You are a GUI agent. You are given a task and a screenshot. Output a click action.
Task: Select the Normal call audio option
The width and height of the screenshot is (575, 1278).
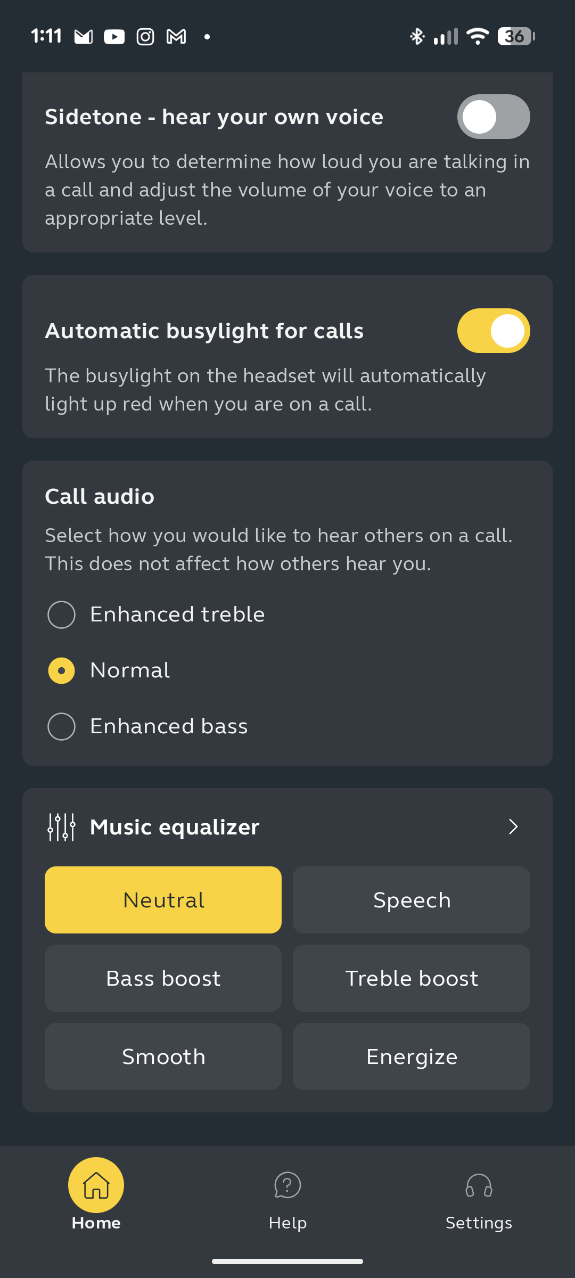(62, 670)
